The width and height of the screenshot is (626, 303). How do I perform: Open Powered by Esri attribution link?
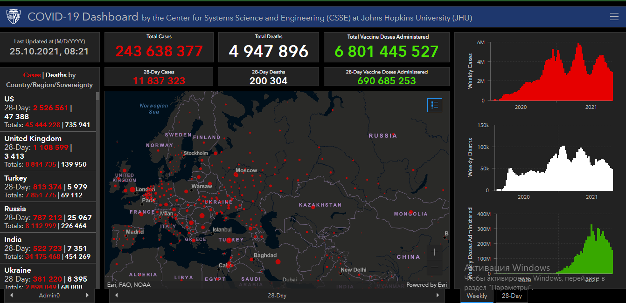(x=426, y=285)
